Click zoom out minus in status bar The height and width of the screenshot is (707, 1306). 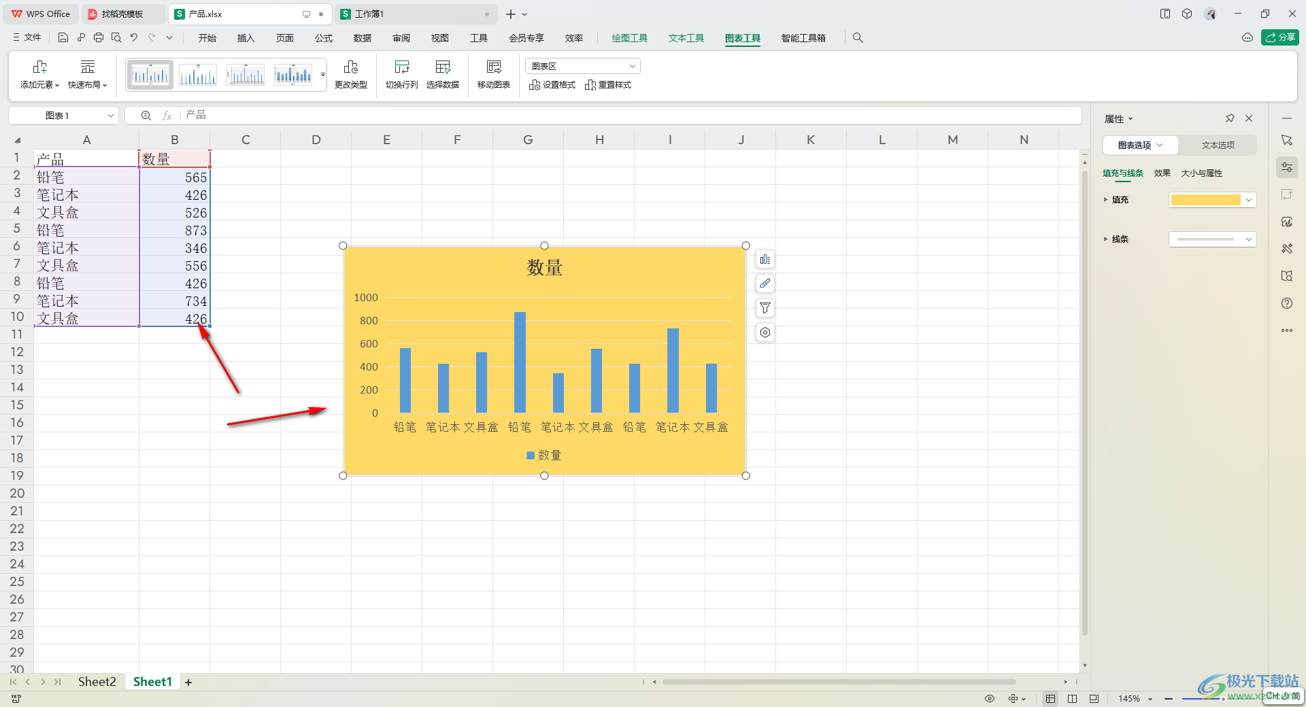point(1169,698)
